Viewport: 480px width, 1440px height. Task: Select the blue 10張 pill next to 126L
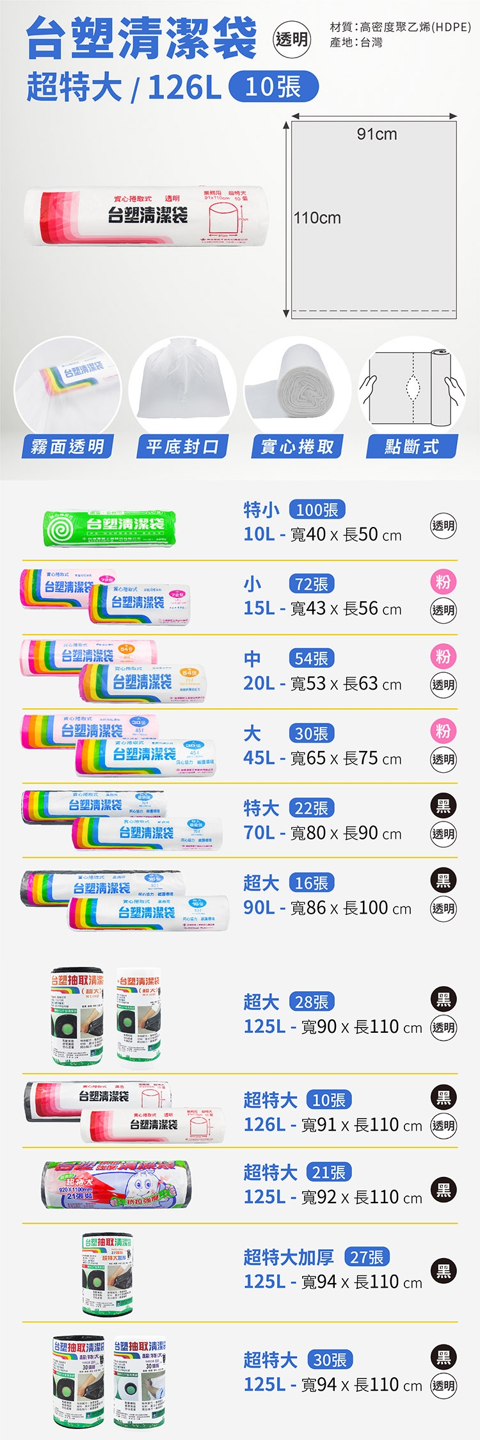point(273,87)
